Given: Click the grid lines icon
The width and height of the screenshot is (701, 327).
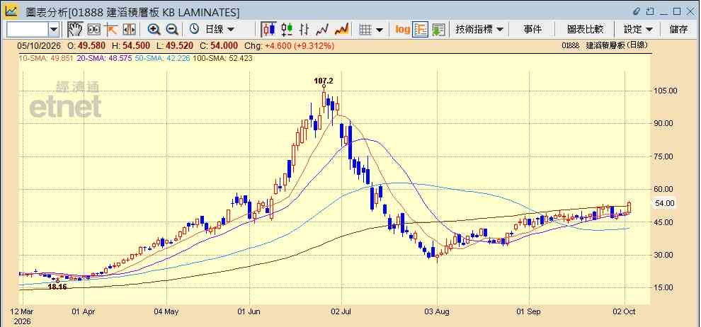Looking at the screenshot, I should [365, 30].
